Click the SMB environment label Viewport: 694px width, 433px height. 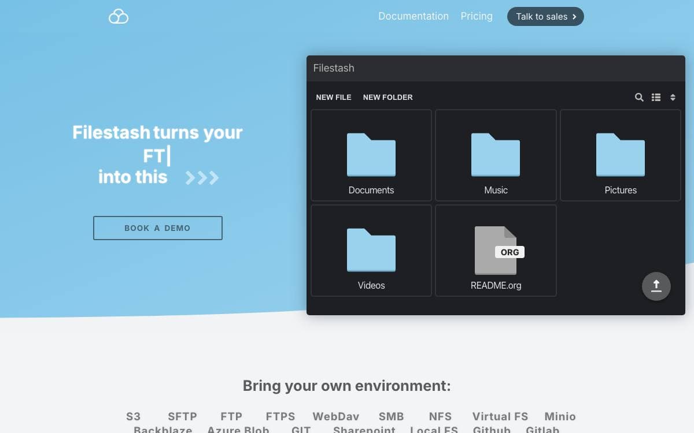pyautogui.click(x=392, y=416)
